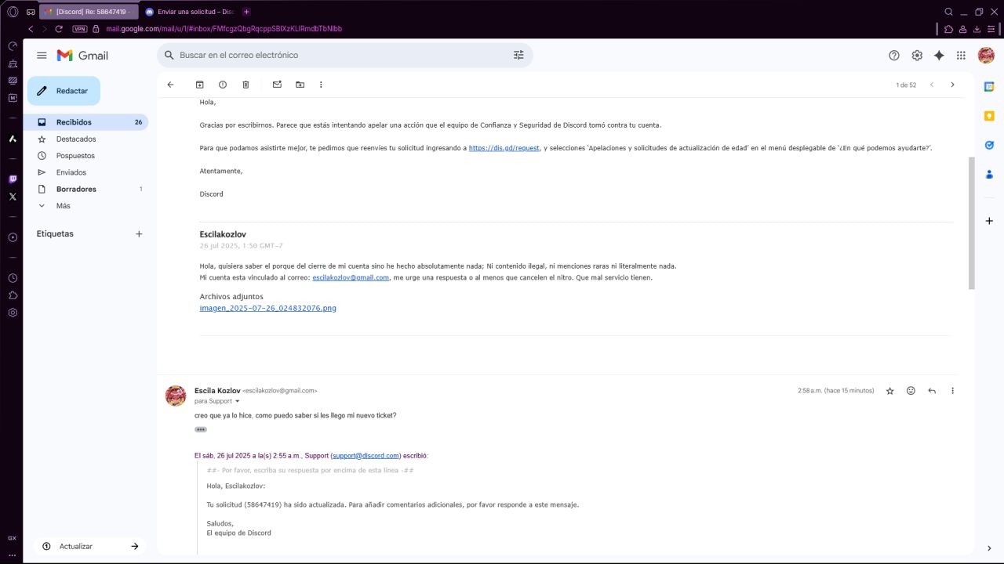This screenshot has width=1004, height=564.
Task: Show search options filter icon
Action: click(x=518, y=56)
